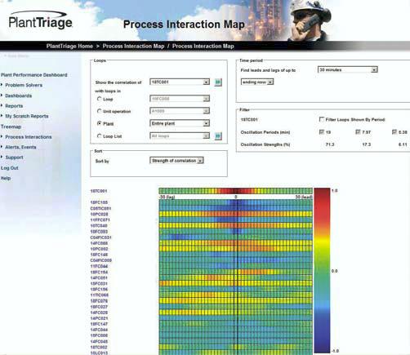Select loop 18TC002 in the heatmap list
Image resolution: width=410 pixels, height=355 pixels.
[x=99, y=347]
